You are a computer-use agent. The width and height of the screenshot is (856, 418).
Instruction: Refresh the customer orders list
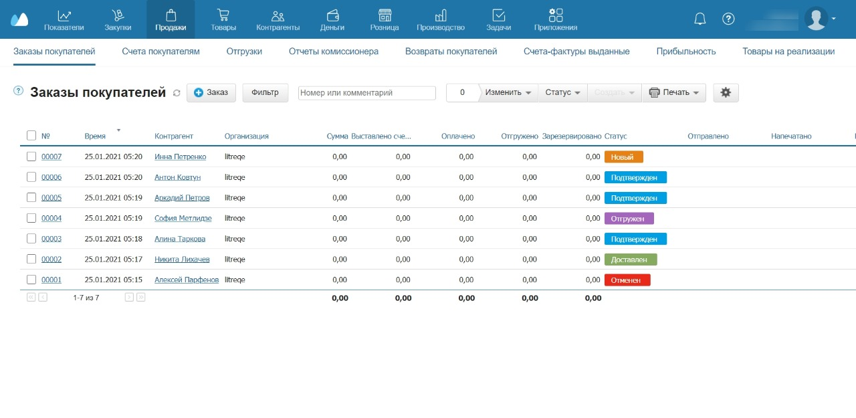coord(177,93)
